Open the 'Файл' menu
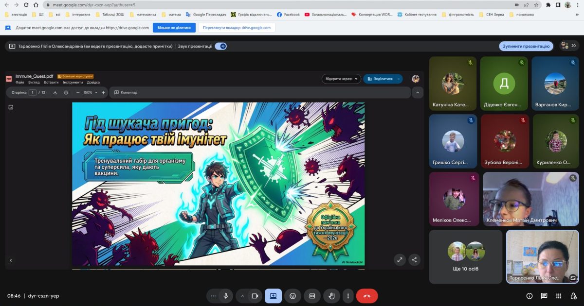The height and width of the screenshot is (306, 584). (19, 83)
